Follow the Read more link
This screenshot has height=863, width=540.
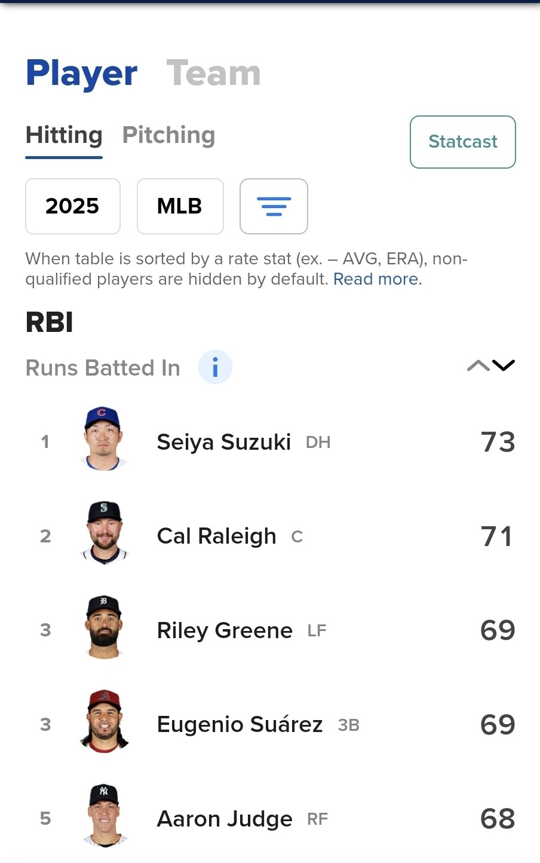pos(377,279)
